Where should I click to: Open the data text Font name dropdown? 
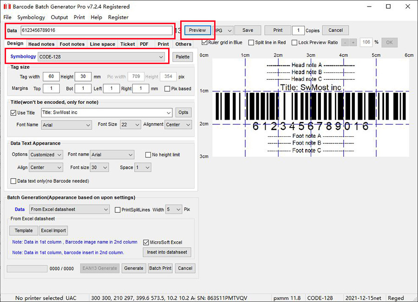point(112,155)
